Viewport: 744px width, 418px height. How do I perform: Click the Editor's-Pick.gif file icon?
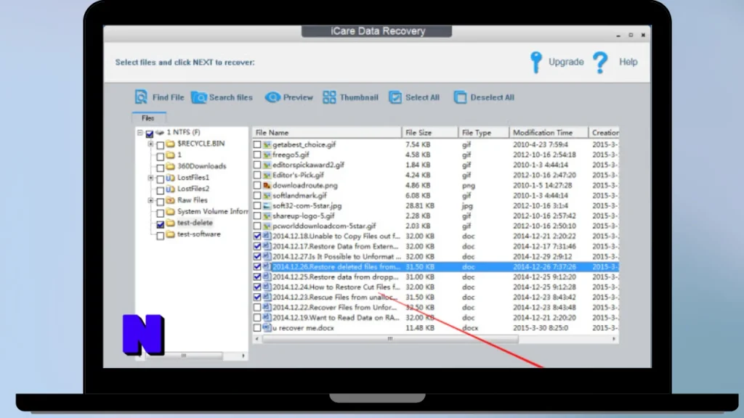pos(267,175)
